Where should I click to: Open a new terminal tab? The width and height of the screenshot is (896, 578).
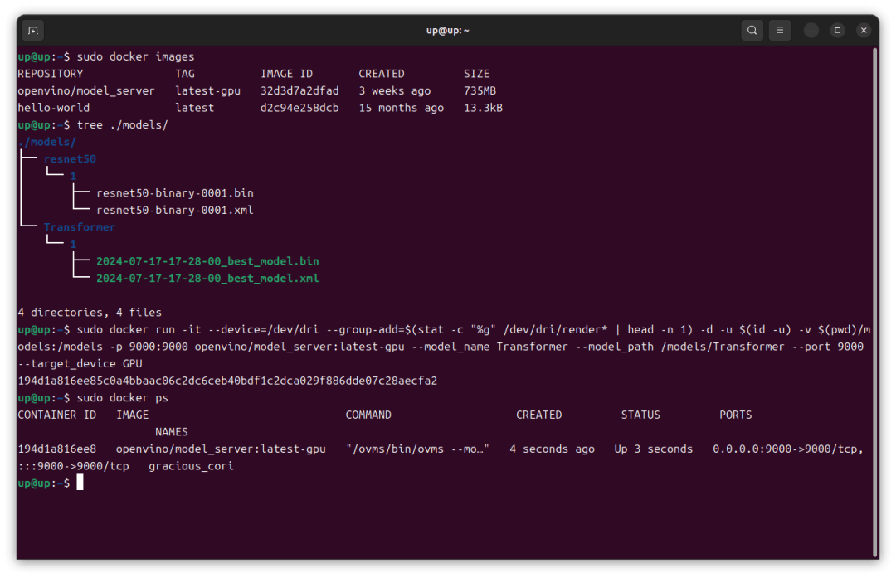pyautogui.click(x=33, y=31)
